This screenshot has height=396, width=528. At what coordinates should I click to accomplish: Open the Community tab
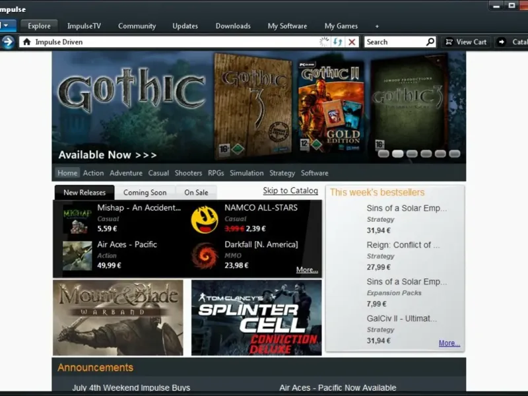pos(137,26)
